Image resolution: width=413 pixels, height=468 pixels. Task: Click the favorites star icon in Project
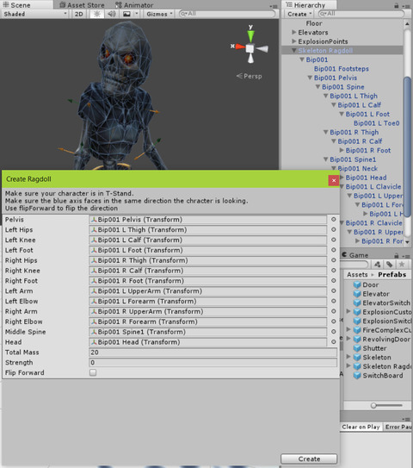(402, 265)
